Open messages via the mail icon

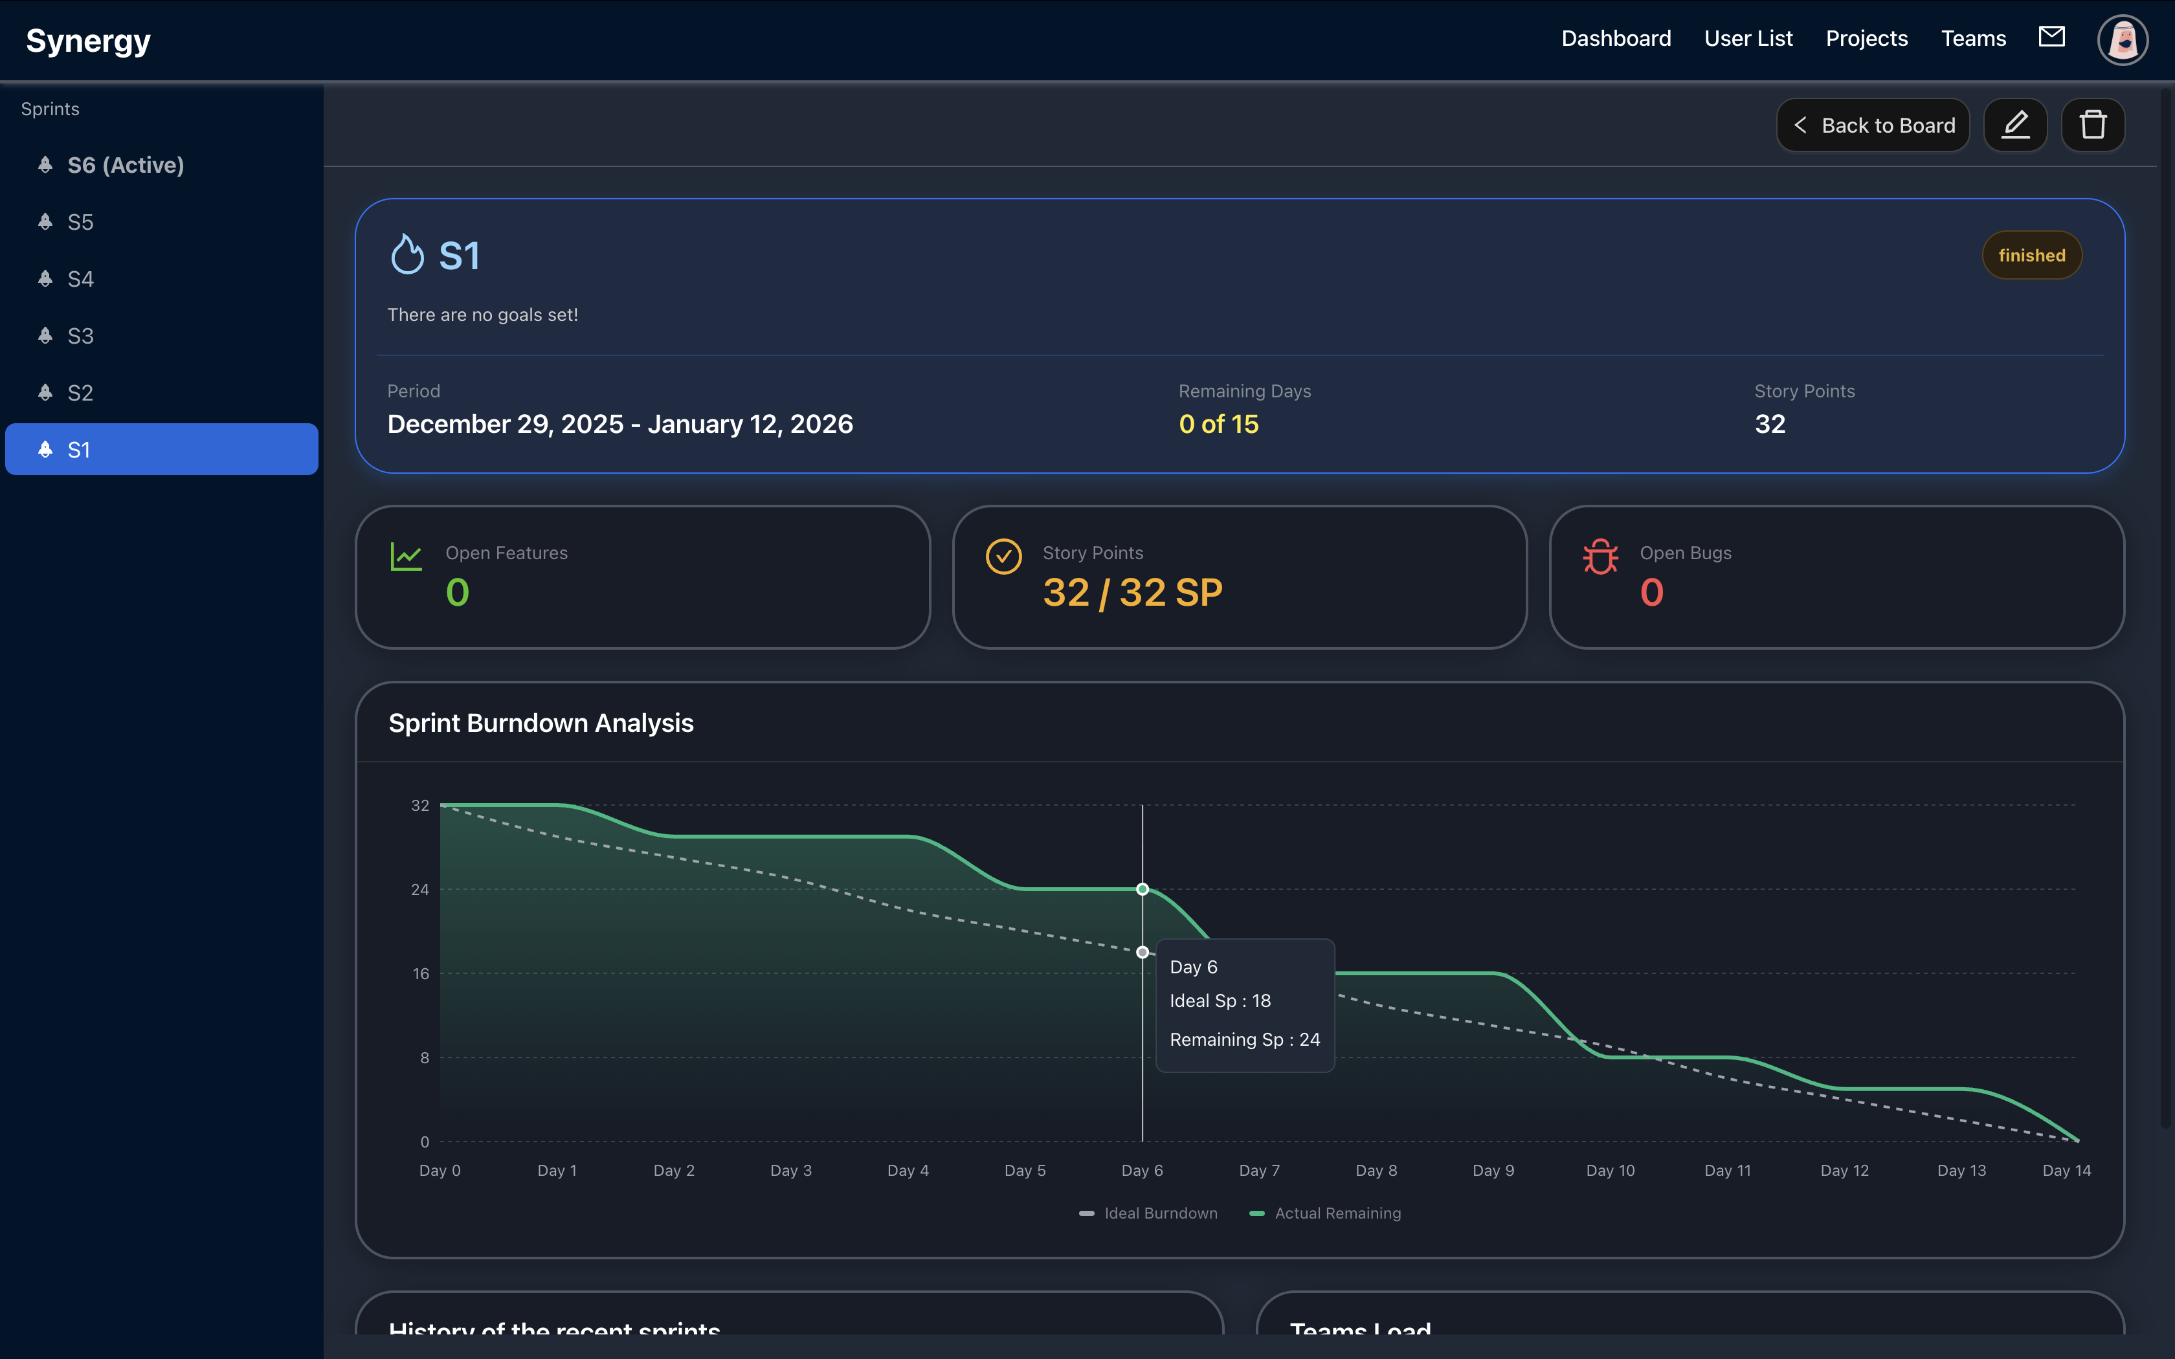pyautogui.click(x=2052, y=37)
